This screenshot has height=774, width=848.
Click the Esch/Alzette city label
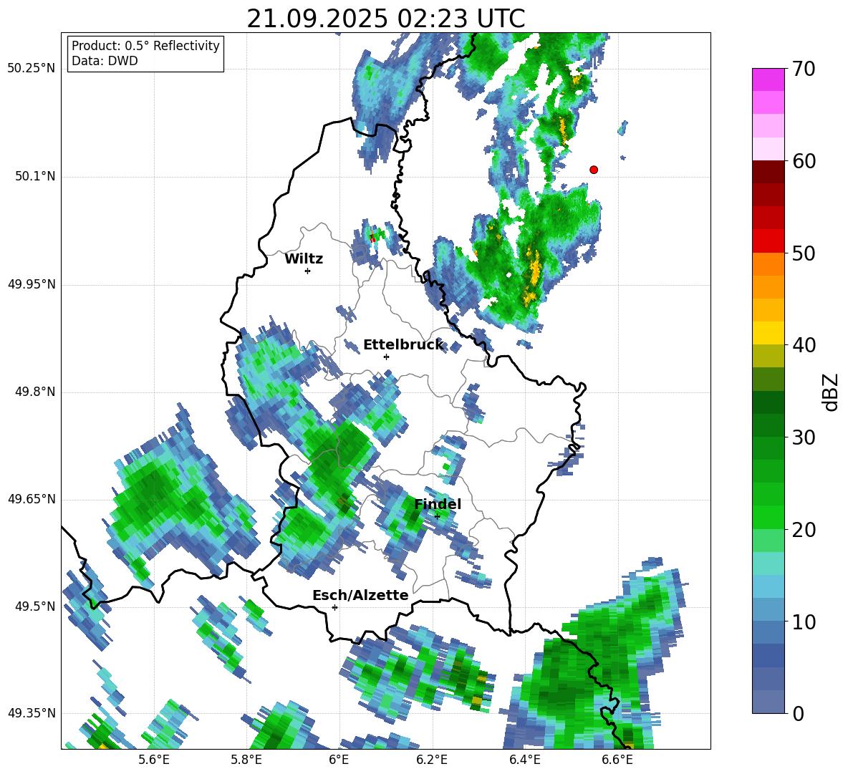pyautogui.click(x=360, y=595)
